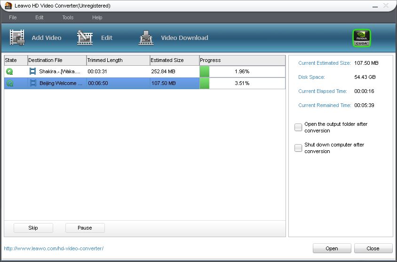
Task: Click the State column header
Action: point(16,60)
